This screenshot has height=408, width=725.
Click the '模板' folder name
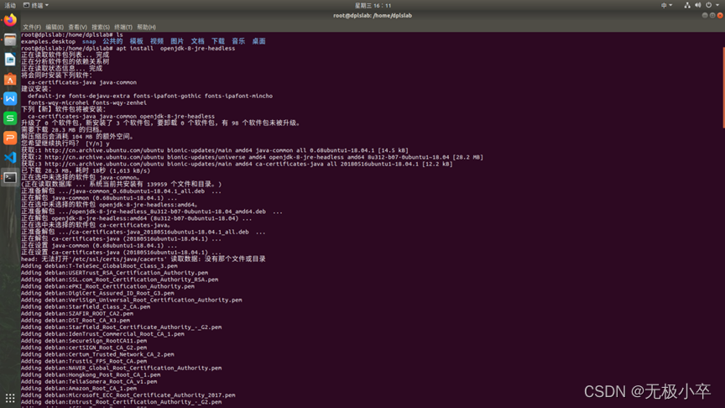137,41
